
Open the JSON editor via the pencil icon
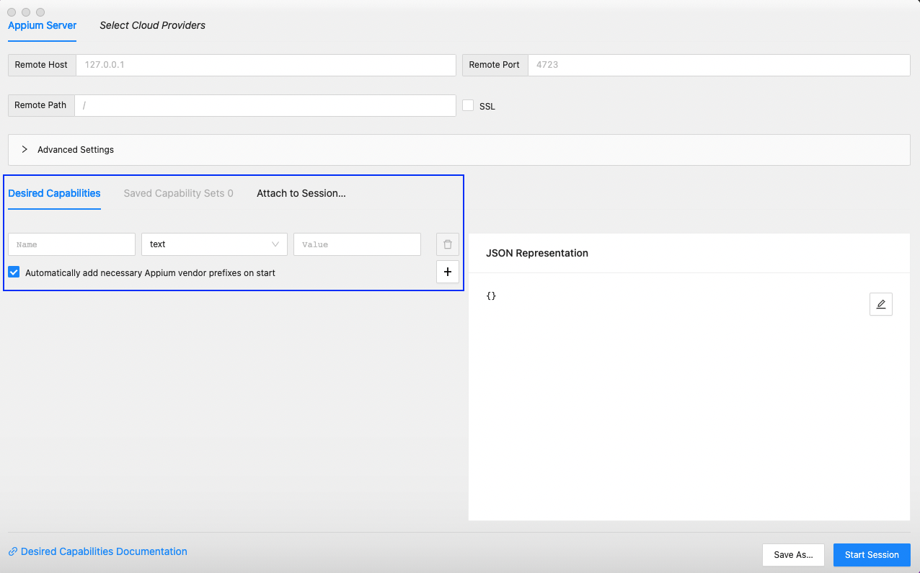(x=880, y=303)
